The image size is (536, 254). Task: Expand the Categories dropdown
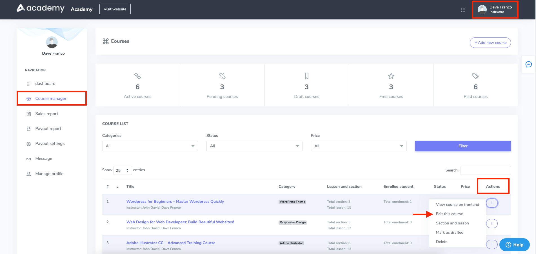tap(150, 146)
